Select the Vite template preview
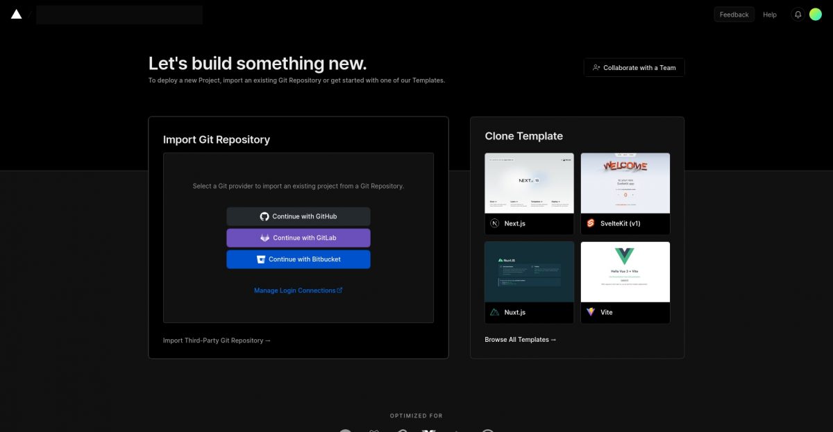833x432 pixels. pos(625,272)
